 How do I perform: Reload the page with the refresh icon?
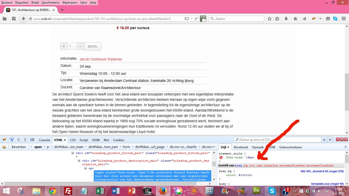(x=196, y=19)
